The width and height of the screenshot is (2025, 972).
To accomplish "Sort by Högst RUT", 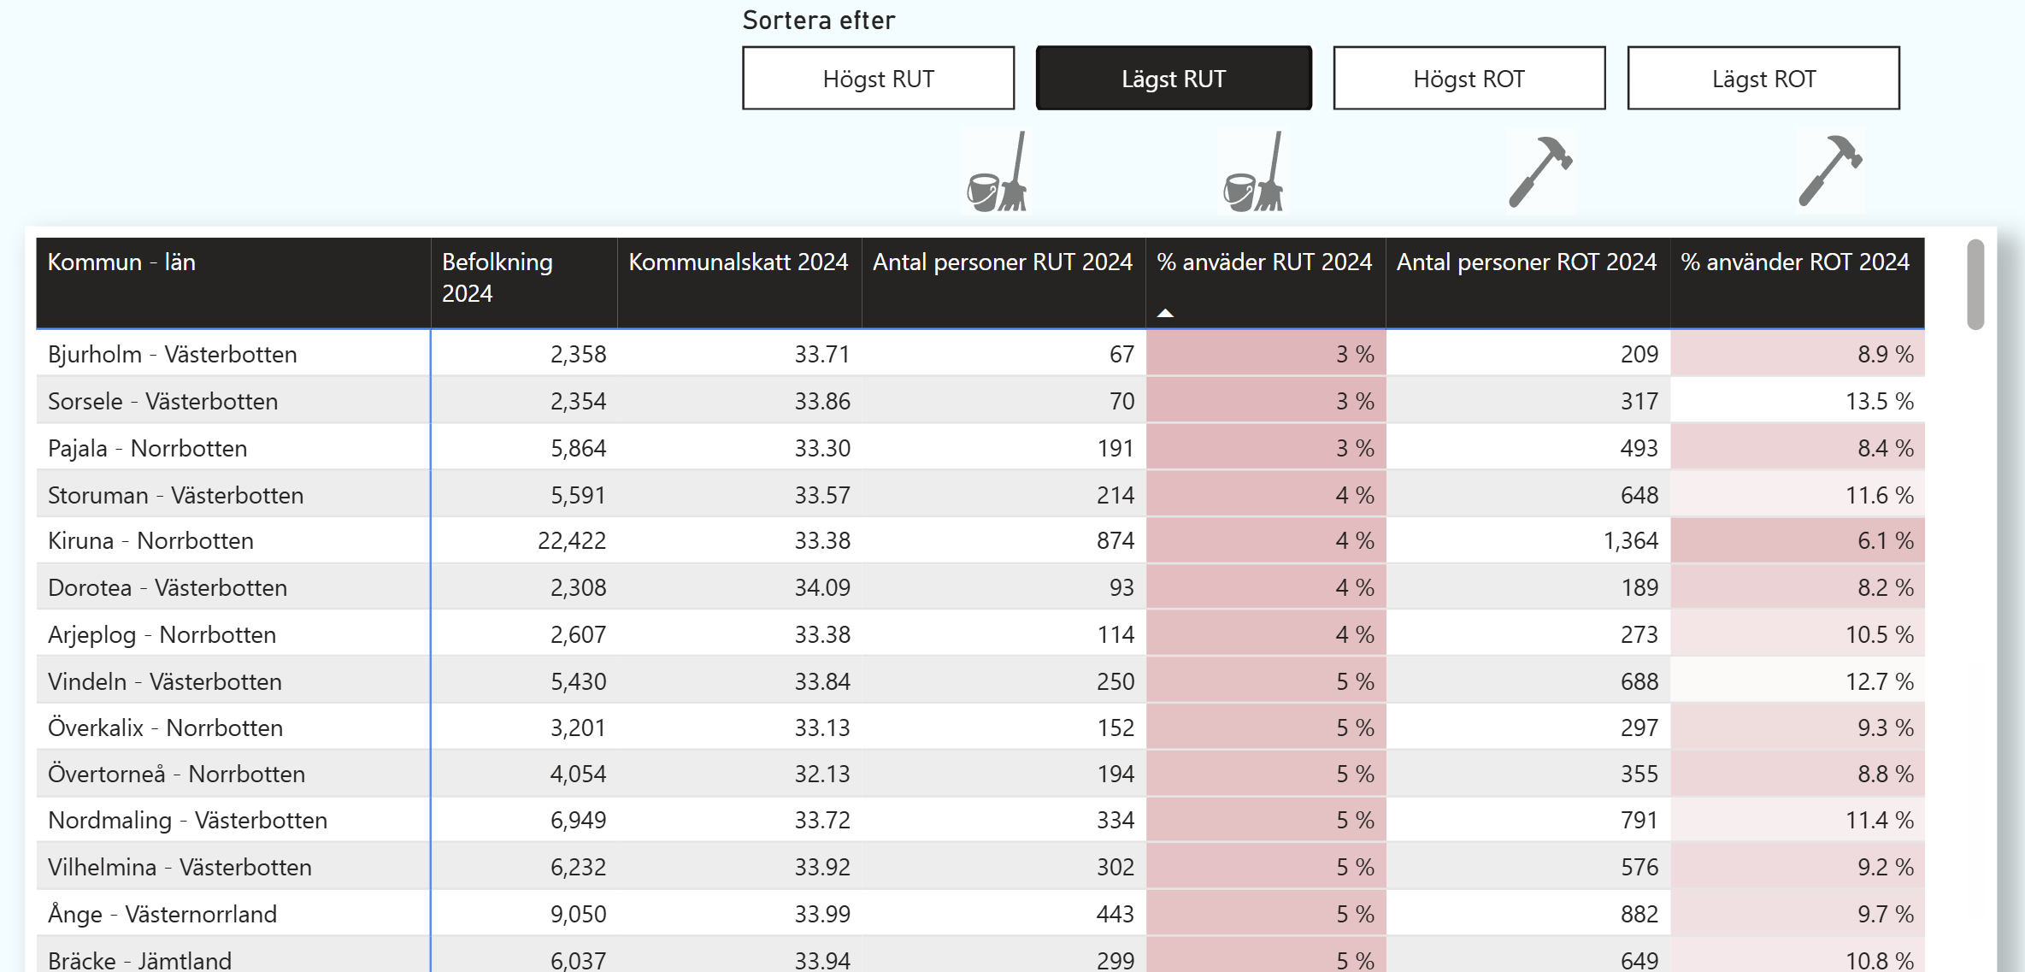I will coord(878,79).
